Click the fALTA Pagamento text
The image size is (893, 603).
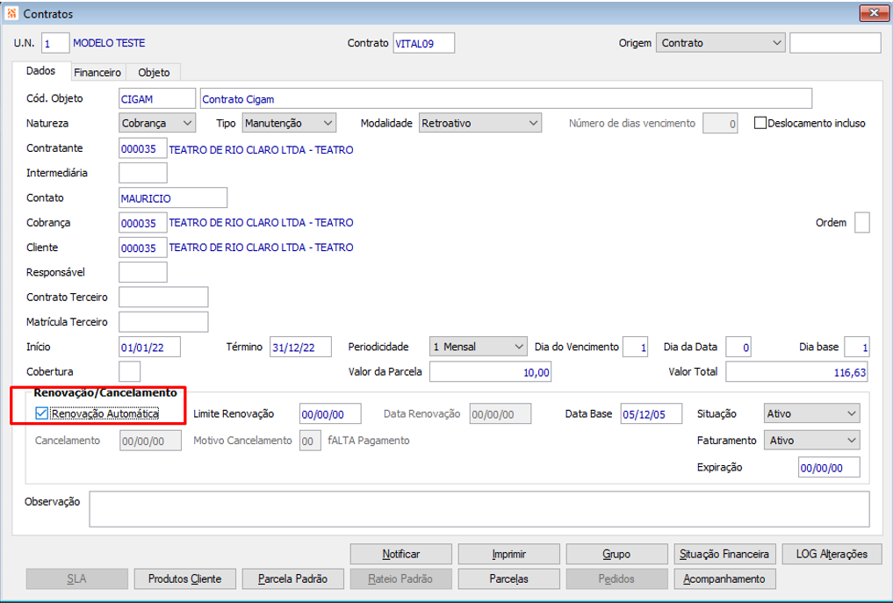tap(369, 440)
